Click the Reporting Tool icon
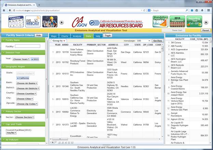The image size is (213, 150). [194, 21]
